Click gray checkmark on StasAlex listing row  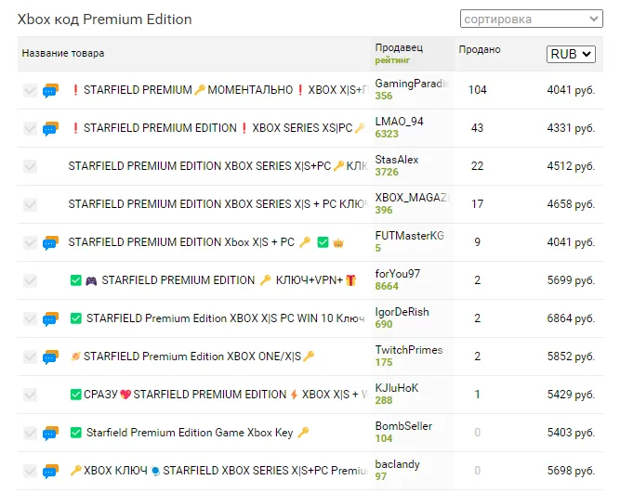coord(30,166)
